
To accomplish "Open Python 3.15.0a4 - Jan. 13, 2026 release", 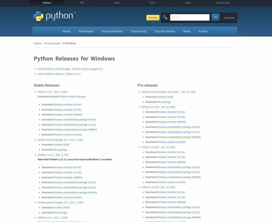I will point(158,147).
